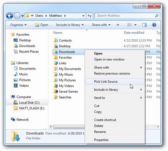Click the search magnifier icon

pyautogui.click(x=157, y=16)
